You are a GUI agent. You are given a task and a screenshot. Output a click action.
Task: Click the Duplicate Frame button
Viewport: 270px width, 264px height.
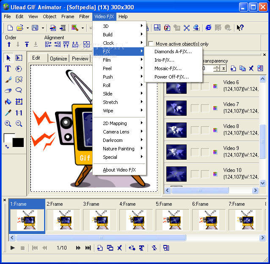coord(110,248)
